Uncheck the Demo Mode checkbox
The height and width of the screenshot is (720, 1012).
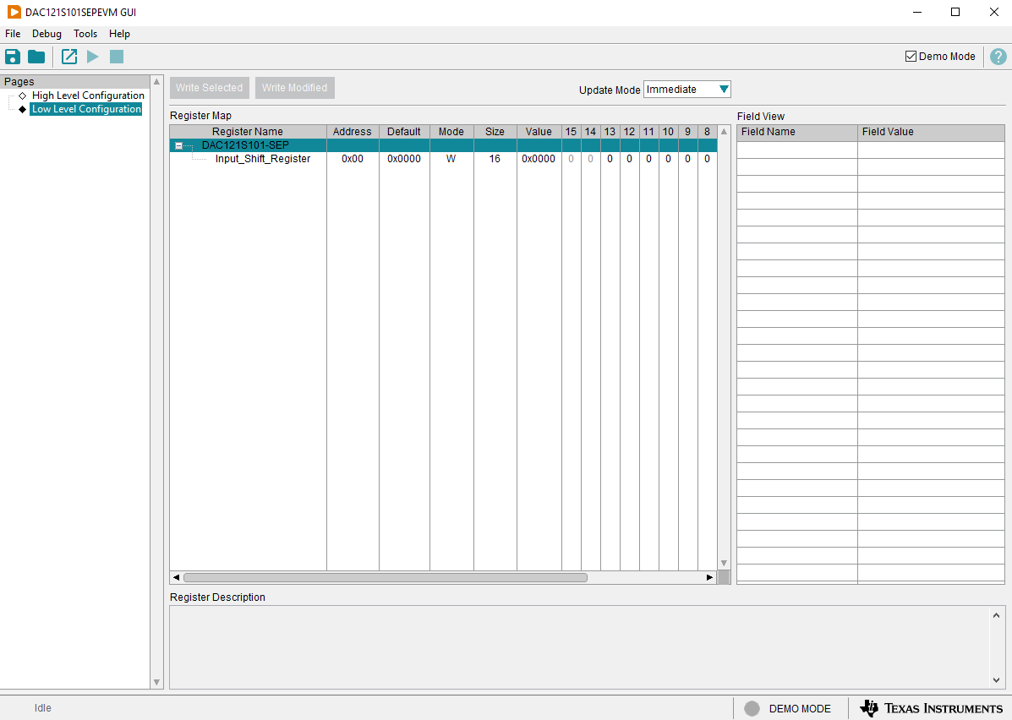click(911, 56)
